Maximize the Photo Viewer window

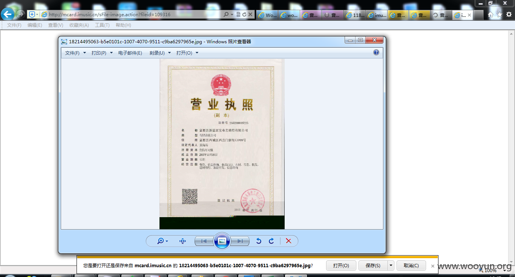tap(360, 40)
